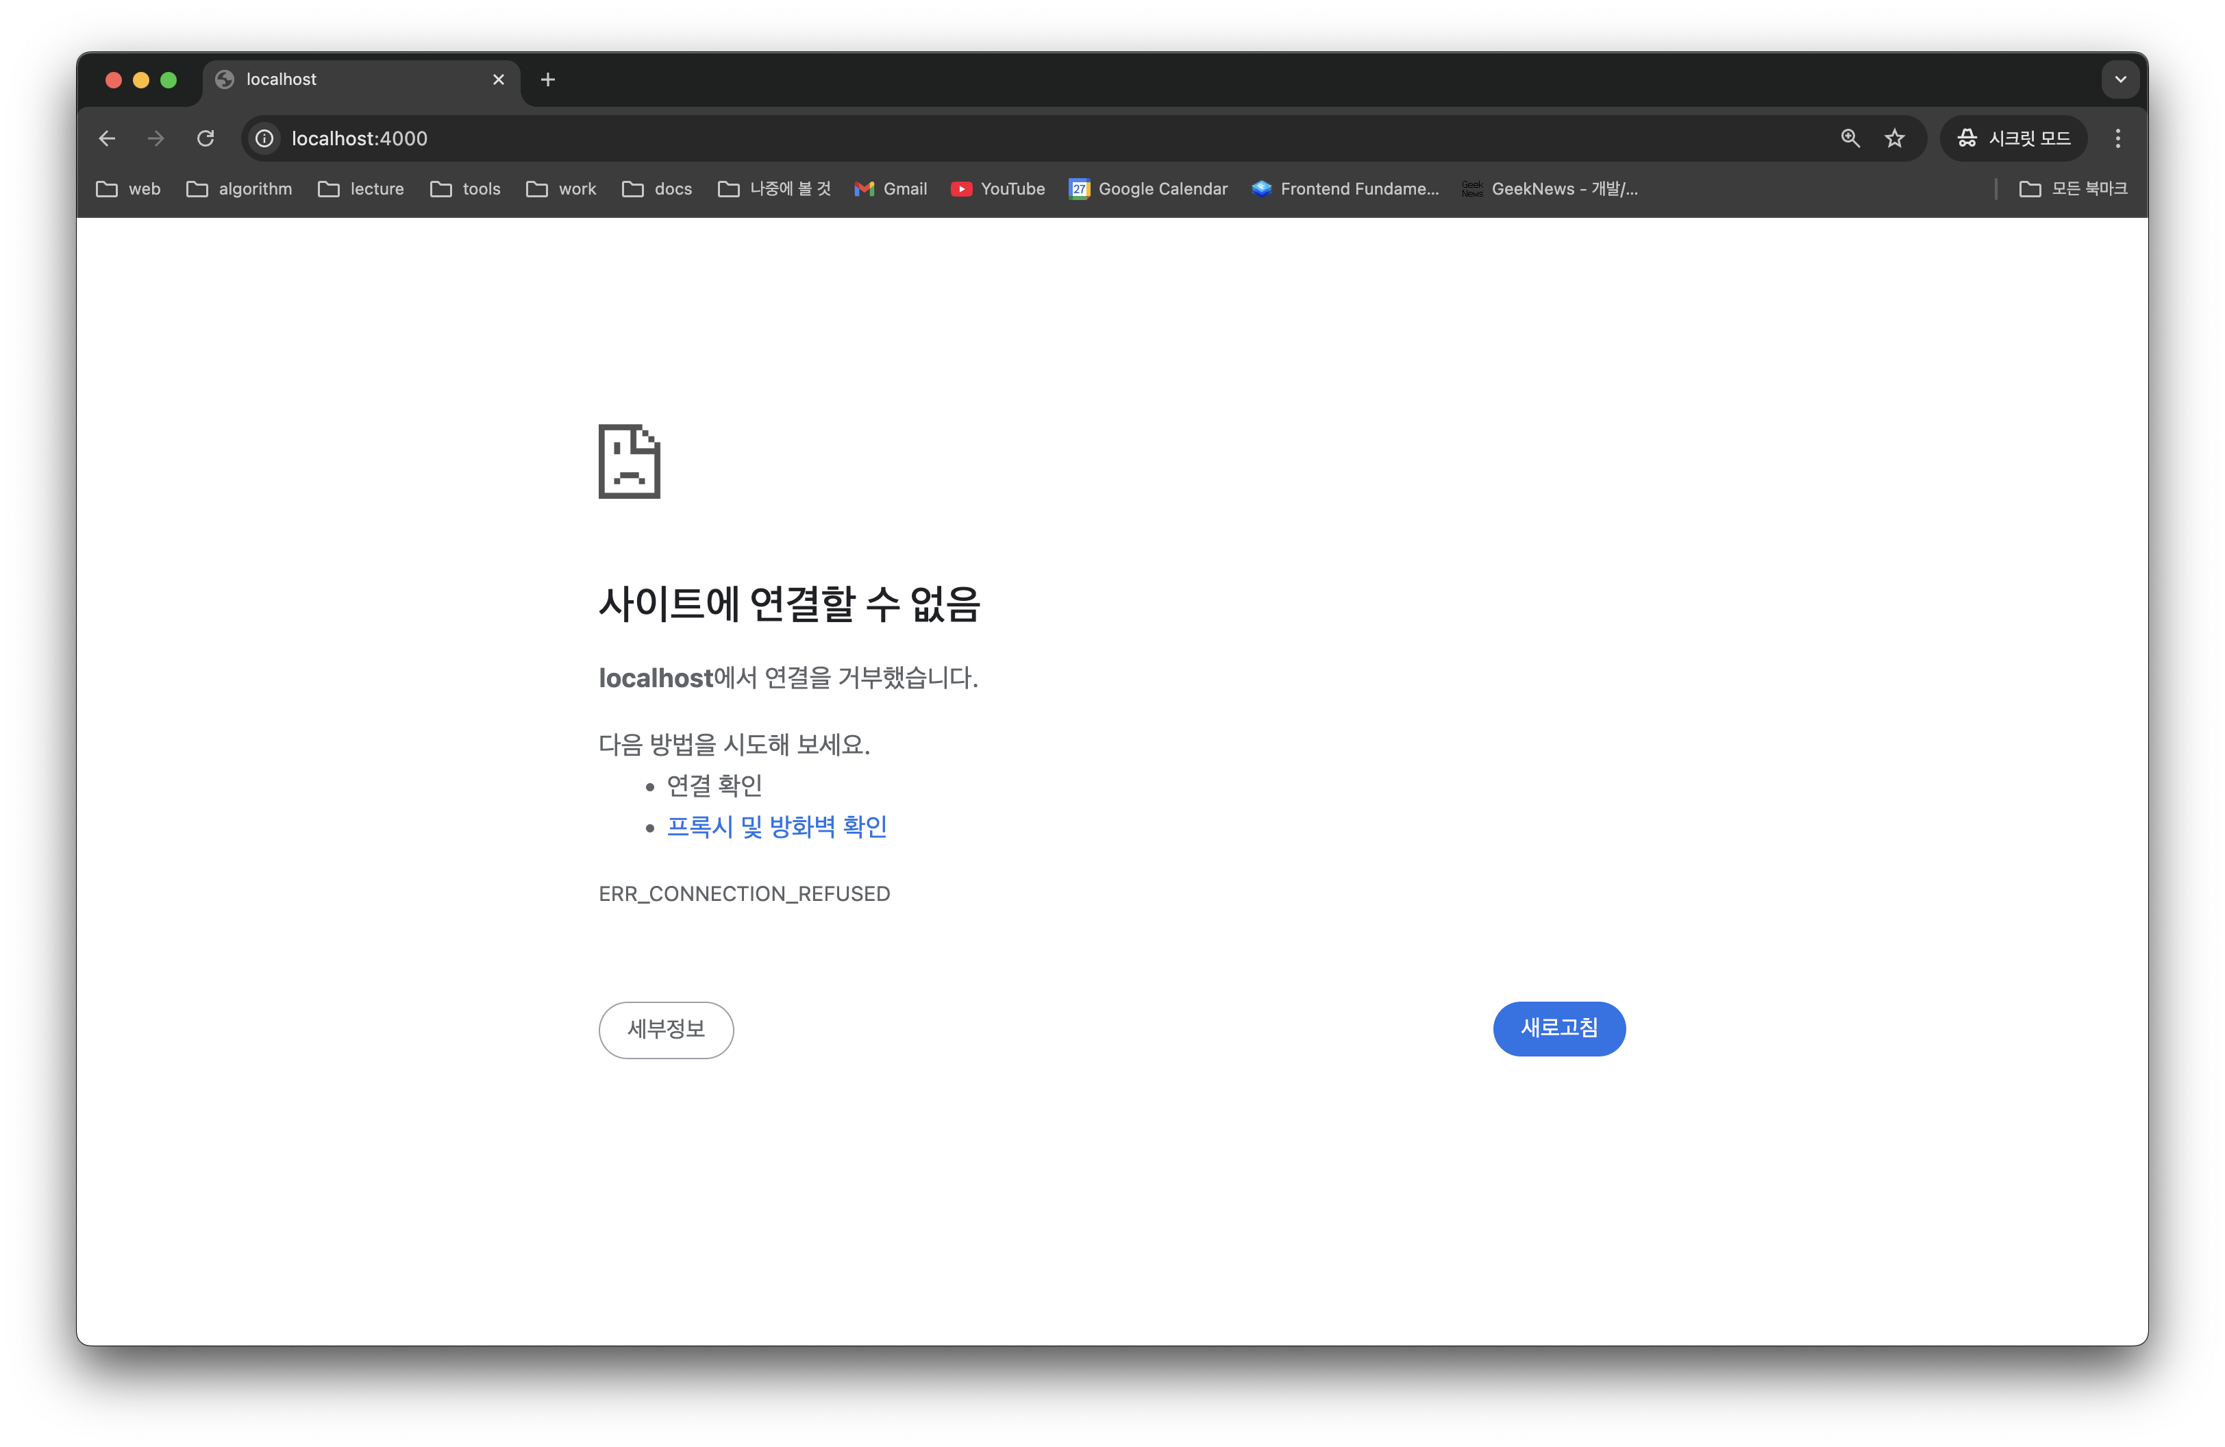The height and width of the screenshot is (1447, 2225).
Task: Open the 프록시 및 방화벽 확인 link
Action: [x=776, y=826]
